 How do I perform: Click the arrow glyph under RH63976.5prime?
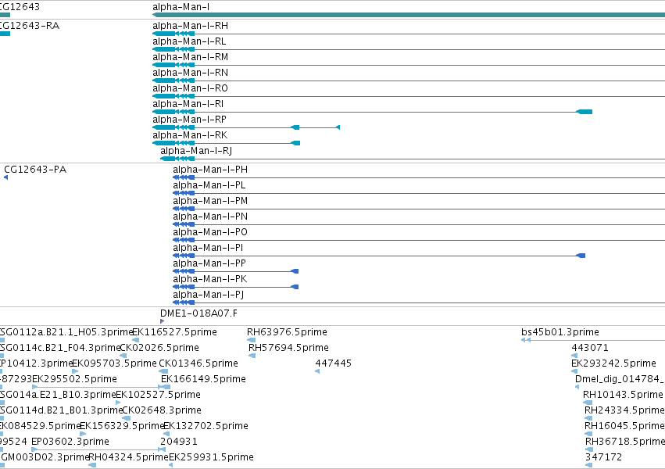[251, 340]
